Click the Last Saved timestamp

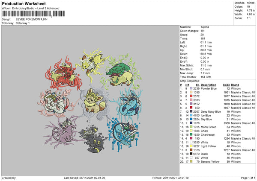[84, 178]
